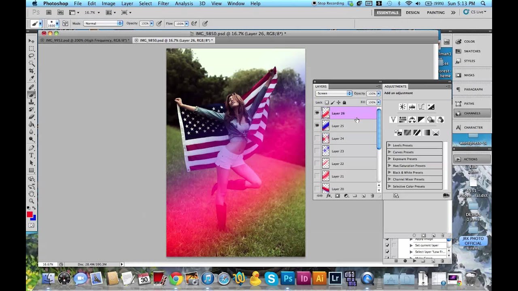Hide Layer 25 using eye icon

(x=317, y=126)
